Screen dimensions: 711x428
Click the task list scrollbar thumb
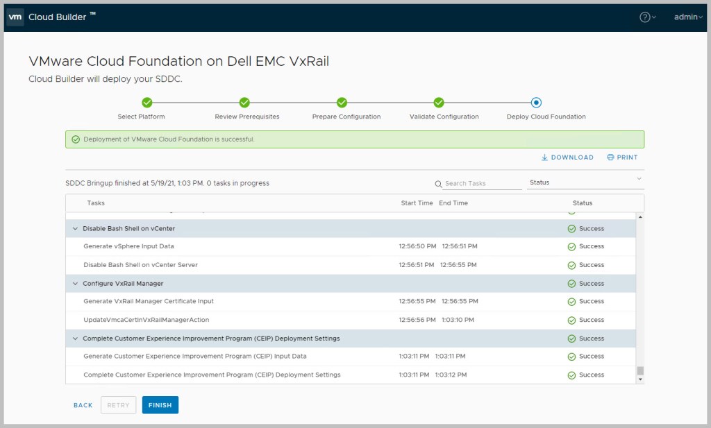click(640, 371)
